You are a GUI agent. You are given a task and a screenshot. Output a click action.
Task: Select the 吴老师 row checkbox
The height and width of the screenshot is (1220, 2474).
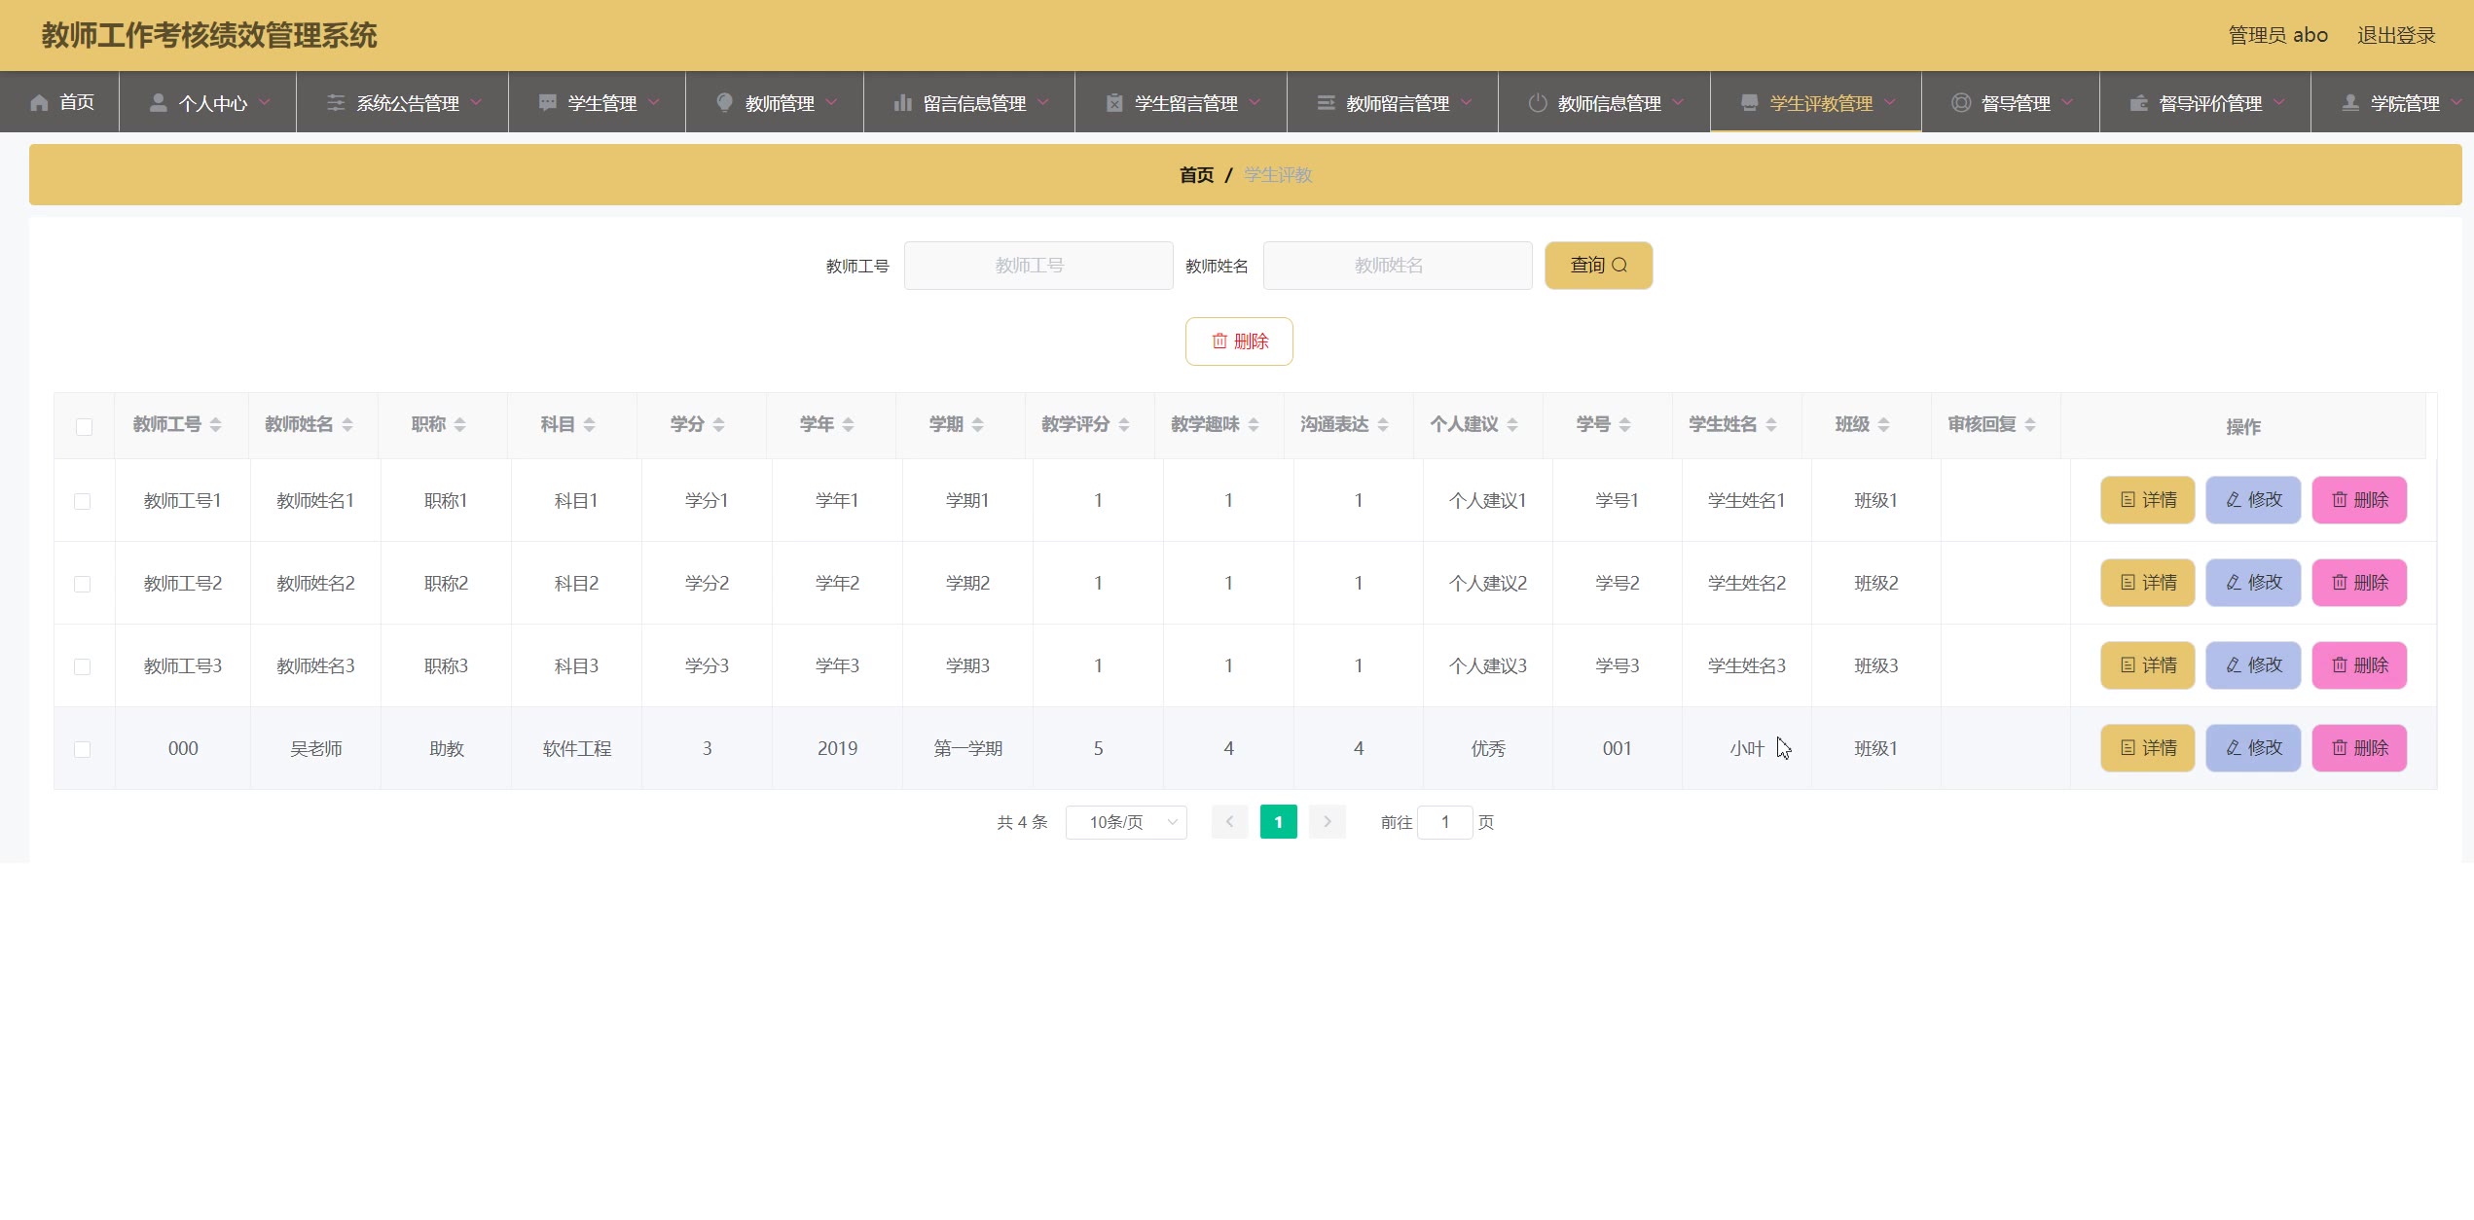pyautogui.click(x=83, y=749)
